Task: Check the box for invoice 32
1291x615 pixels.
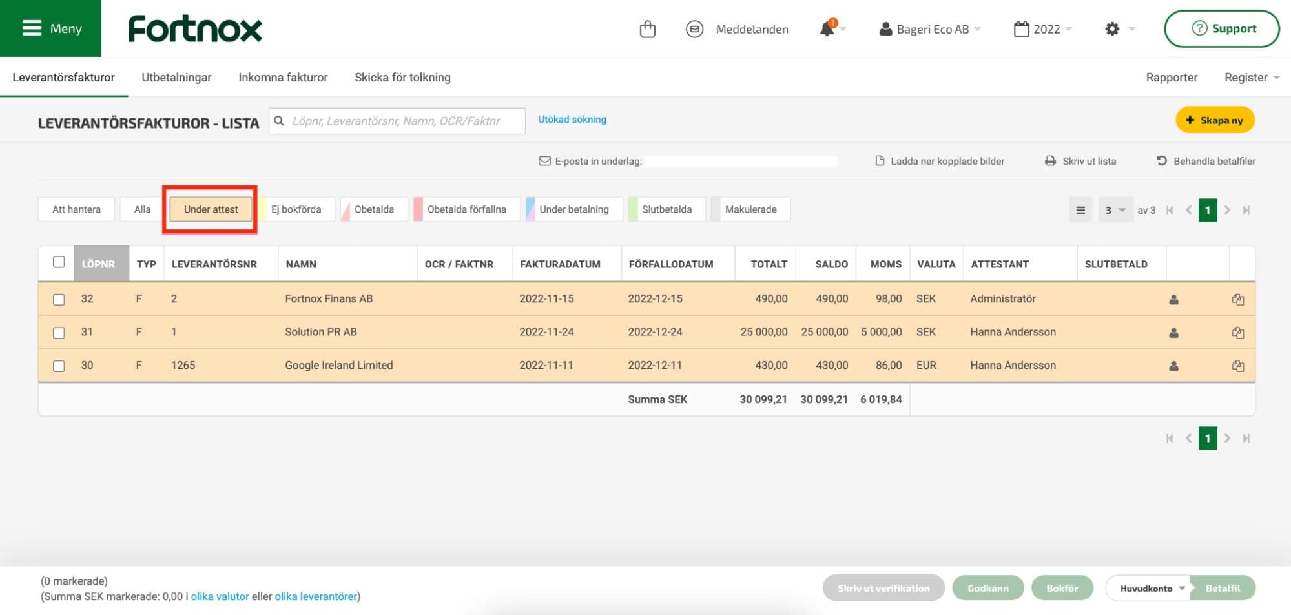Action: (59, 299)
